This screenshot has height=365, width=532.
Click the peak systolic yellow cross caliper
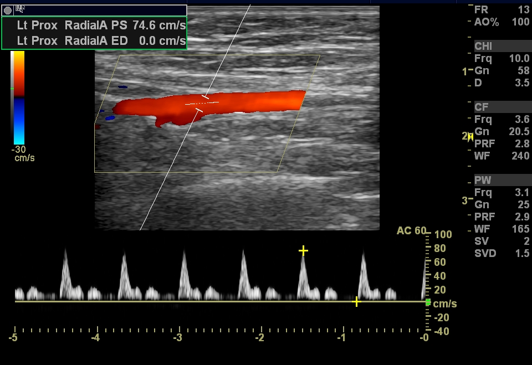tap(303, 251)
